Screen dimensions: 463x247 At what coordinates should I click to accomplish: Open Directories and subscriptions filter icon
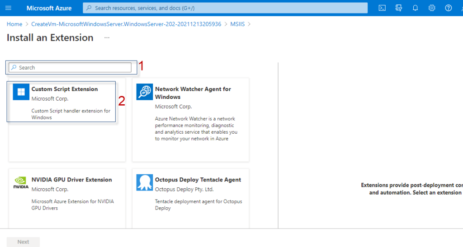(x=399, y=8)
